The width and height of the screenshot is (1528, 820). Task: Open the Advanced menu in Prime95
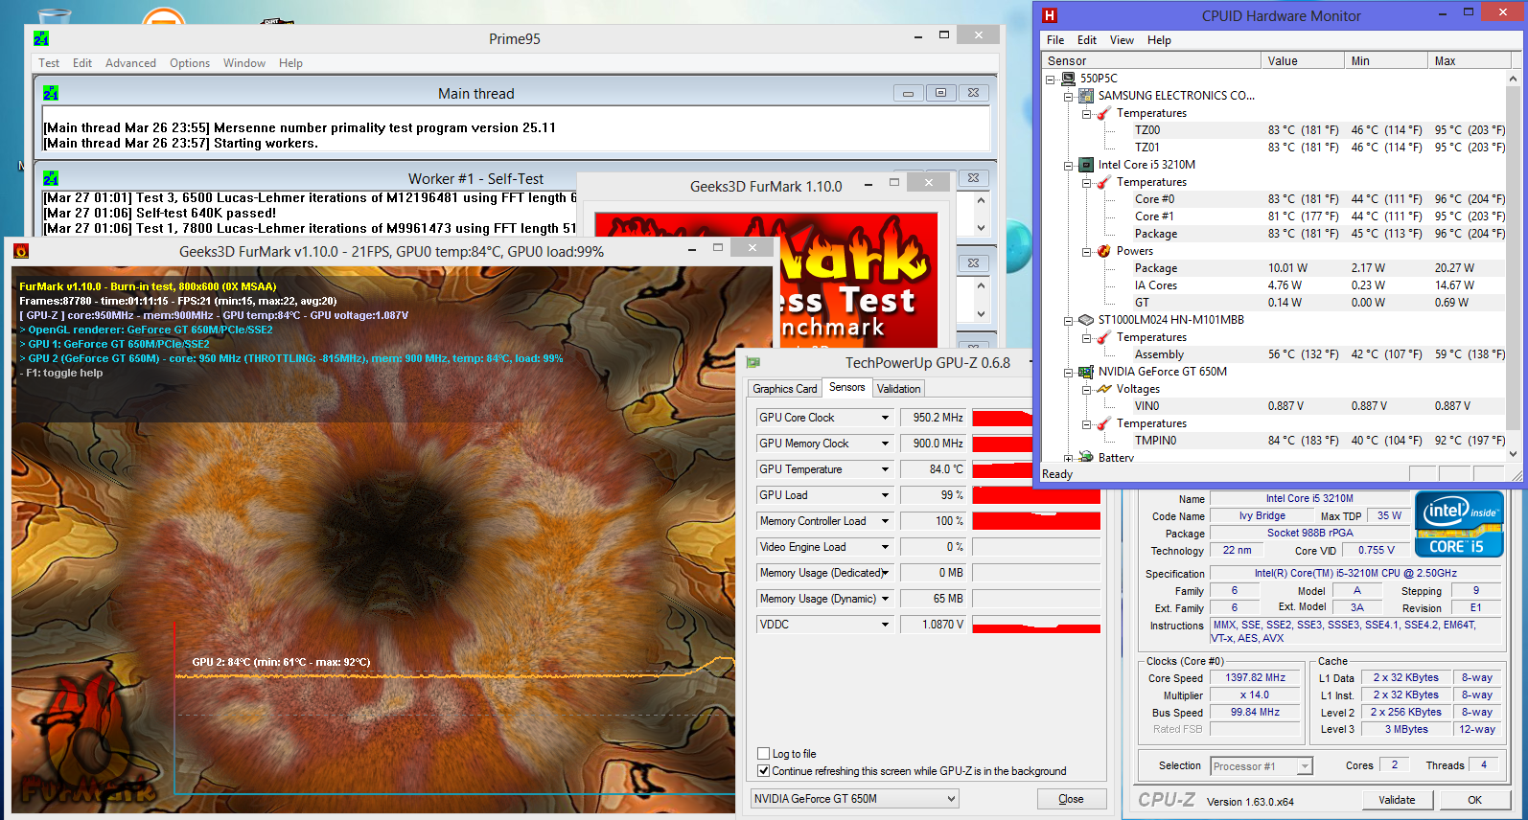130,63
